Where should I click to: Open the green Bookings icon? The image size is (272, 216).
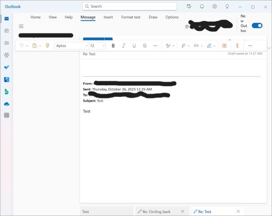7,92
